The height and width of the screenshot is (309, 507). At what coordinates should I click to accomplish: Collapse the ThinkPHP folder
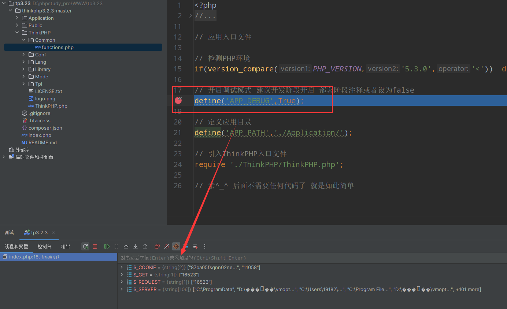(x=17, y=33)
